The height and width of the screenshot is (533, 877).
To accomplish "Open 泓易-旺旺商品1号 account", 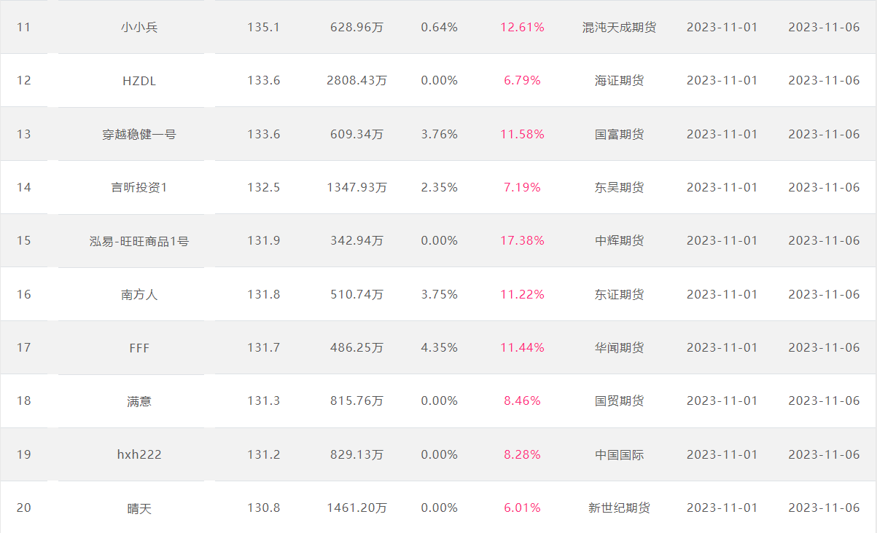I will tap(139, 241).
